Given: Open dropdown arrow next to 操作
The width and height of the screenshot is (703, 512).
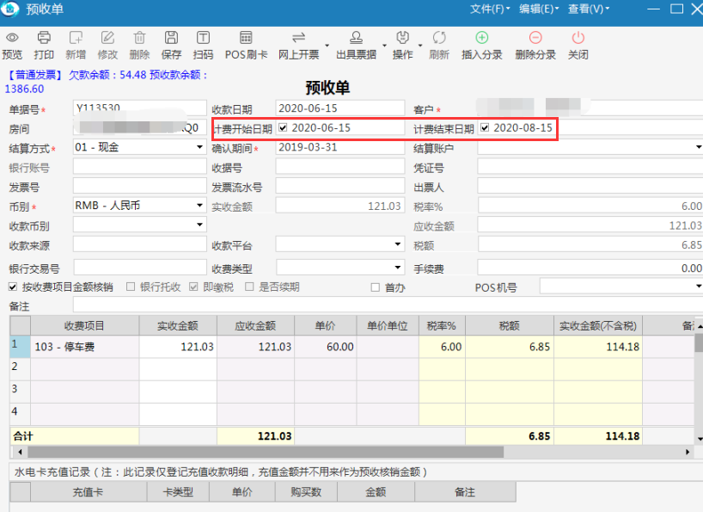Looking at the screenshot, I should (x=420, y=46).
